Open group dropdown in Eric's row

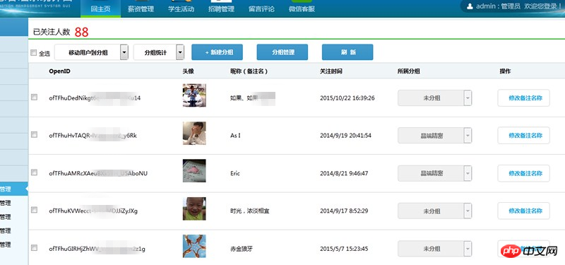tap(434, 173)
